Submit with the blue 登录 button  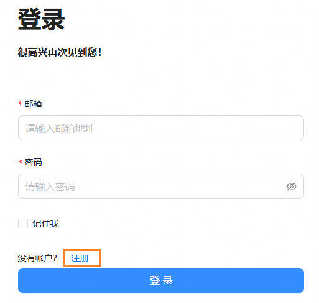click(161, 281)
